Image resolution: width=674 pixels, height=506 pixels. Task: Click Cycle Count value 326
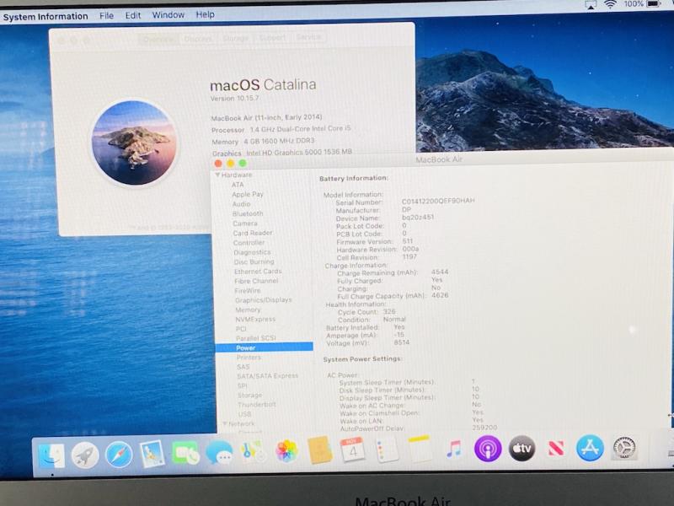[x=389, y=311]
